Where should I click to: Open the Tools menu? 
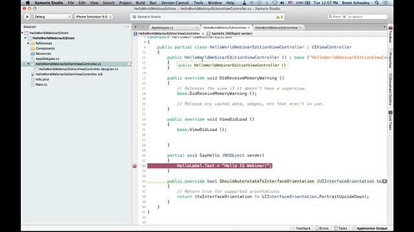(198, 3)
